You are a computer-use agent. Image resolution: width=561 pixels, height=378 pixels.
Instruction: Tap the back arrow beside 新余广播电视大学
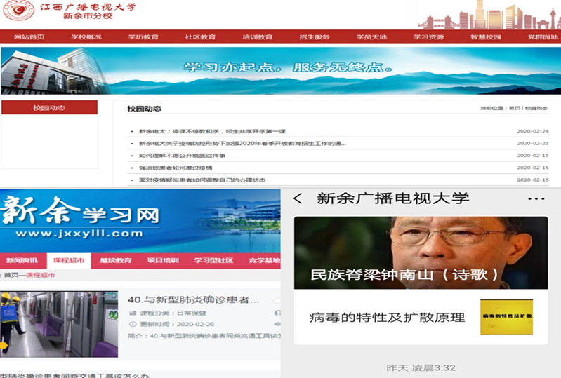point(298,199)
